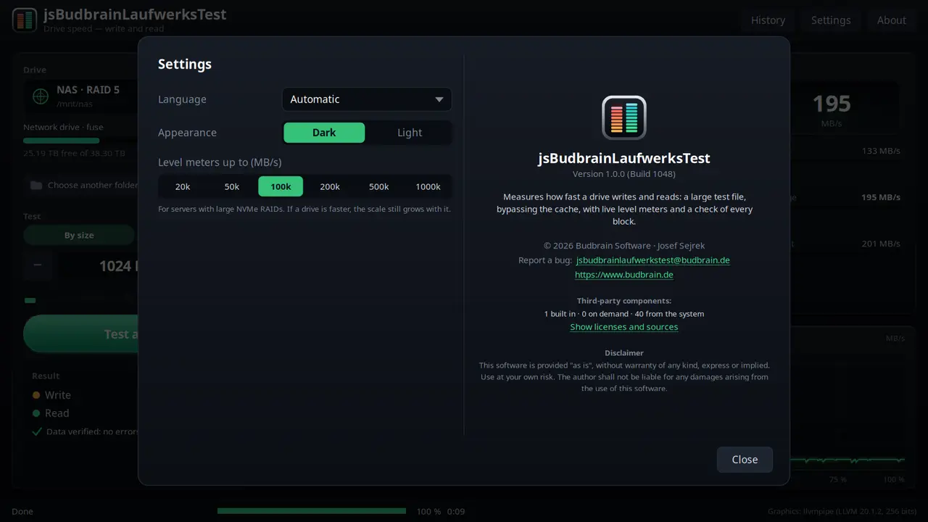Click the small app icon in the title bar

click(25, 20)
